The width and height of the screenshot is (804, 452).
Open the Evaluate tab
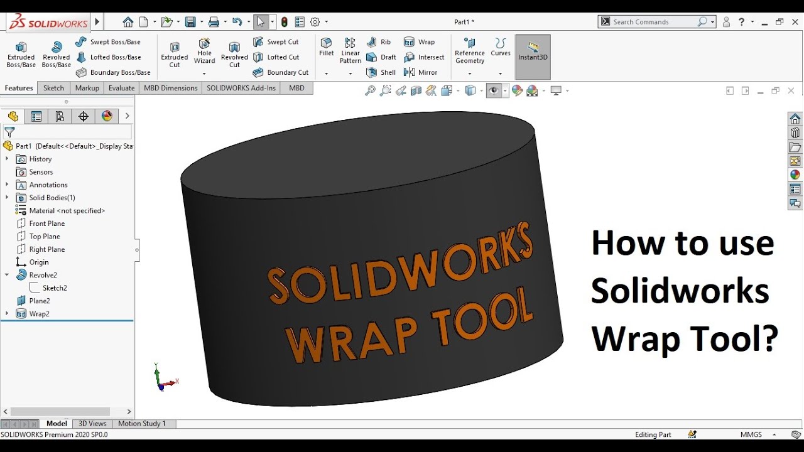point(121,88)
